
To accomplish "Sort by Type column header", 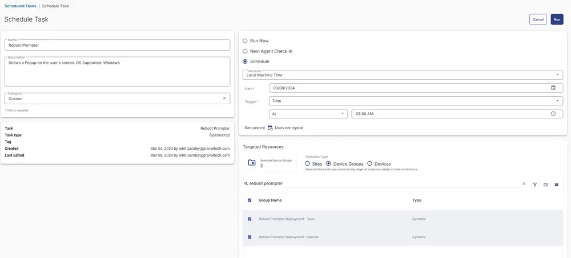I will click(x=417, y=200).
